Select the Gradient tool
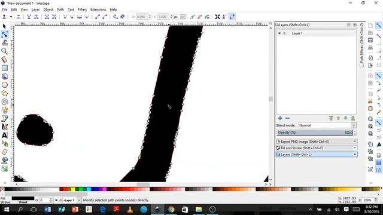Image resolution: width=383 pixels, height=215 pixels. 4,168
